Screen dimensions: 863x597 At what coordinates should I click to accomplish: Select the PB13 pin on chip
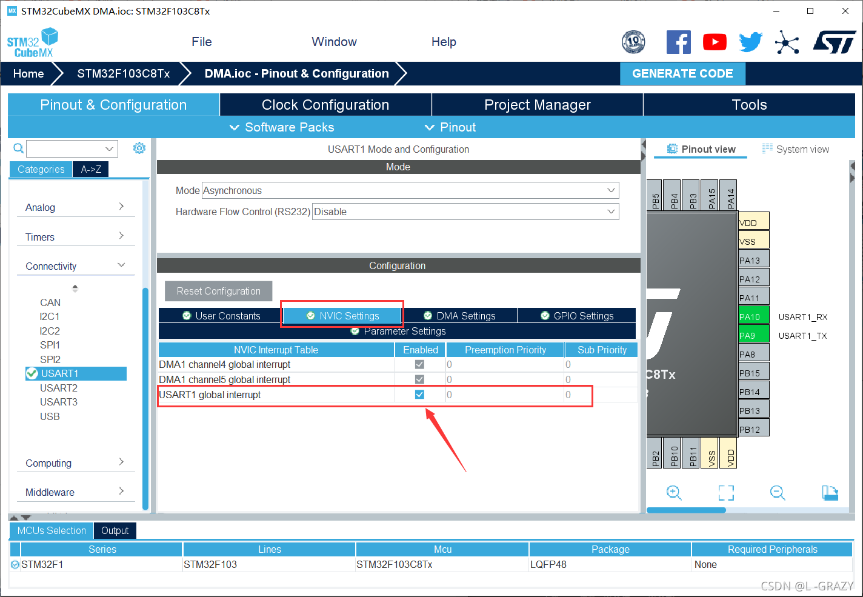pyautogui.click(x=754, y=410)
